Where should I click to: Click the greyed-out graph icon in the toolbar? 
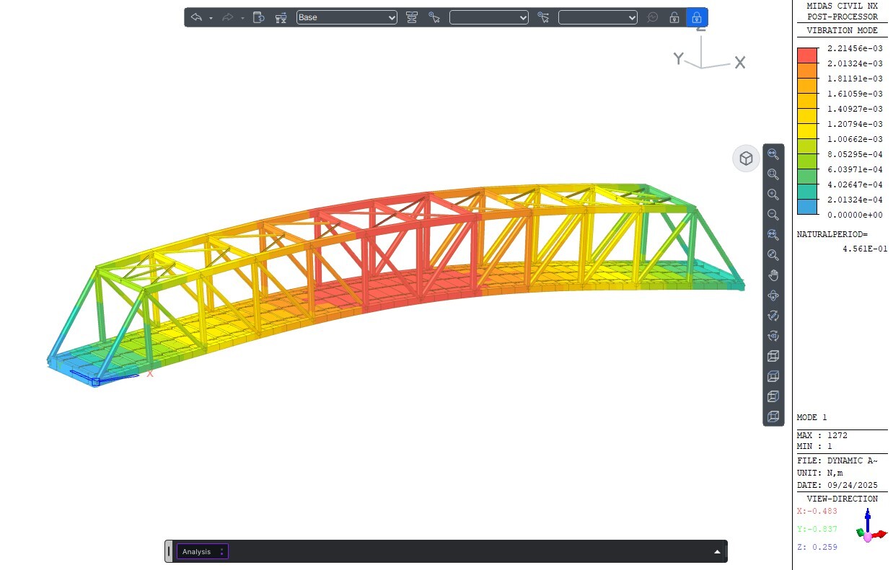coord(652,17)
